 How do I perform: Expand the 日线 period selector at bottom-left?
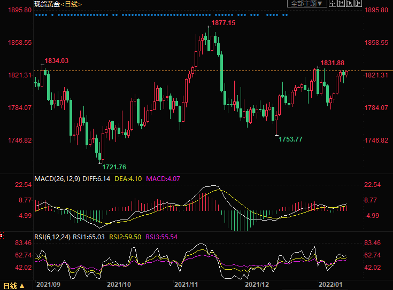[x=14, y=286]
